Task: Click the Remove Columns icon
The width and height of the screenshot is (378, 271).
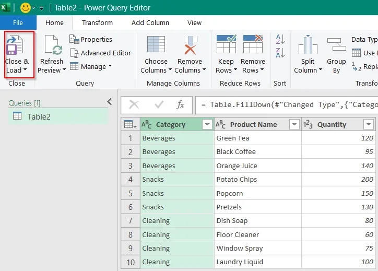Action: tap(190, 45)
